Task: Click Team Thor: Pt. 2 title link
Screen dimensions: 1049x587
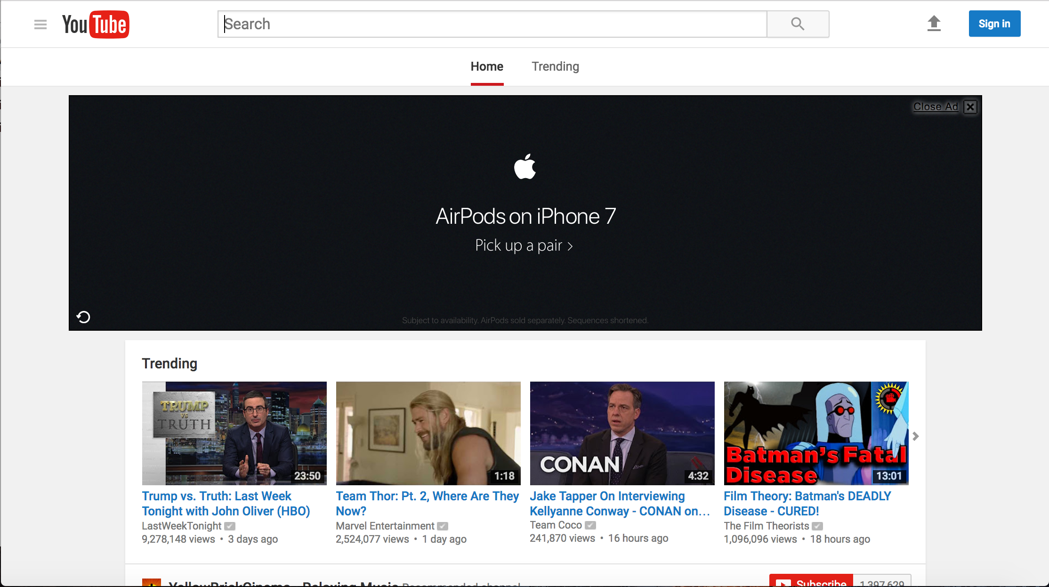Action: coord(428,504)
